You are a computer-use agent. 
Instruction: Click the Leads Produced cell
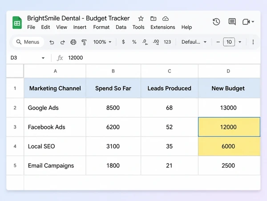(170, 88)
